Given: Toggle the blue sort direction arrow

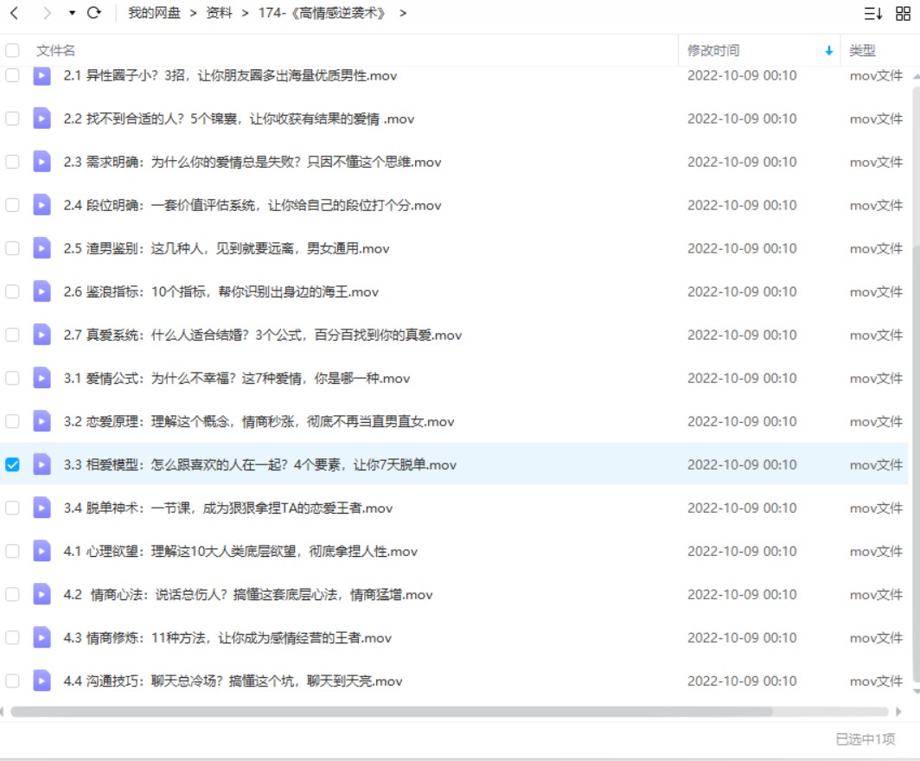Looking at the screenshot, I should [x=828, y=51].
